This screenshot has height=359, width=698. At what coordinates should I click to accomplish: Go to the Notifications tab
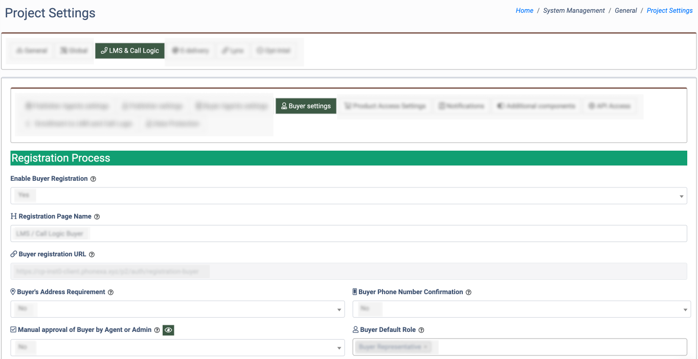pyautogui.click(x=461, y=106)
